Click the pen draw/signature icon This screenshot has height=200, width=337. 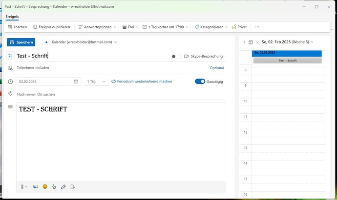click(63, 187)
